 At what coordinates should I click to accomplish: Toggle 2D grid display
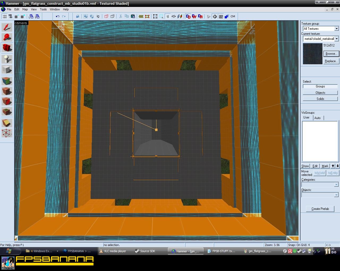coord(5,16)
